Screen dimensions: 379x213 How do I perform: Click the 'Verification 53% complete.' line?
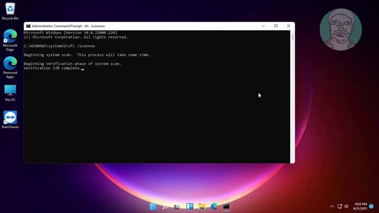pyautogui.click(x=53, y=68)
